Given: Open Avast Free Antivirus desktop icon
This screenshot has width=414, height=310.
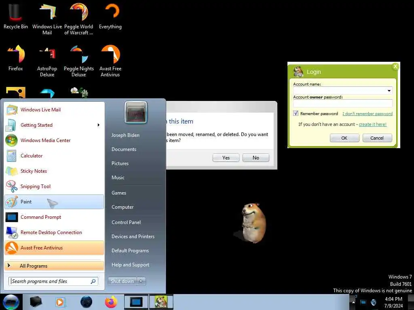Looking at the screenshot, I should 110,61.
